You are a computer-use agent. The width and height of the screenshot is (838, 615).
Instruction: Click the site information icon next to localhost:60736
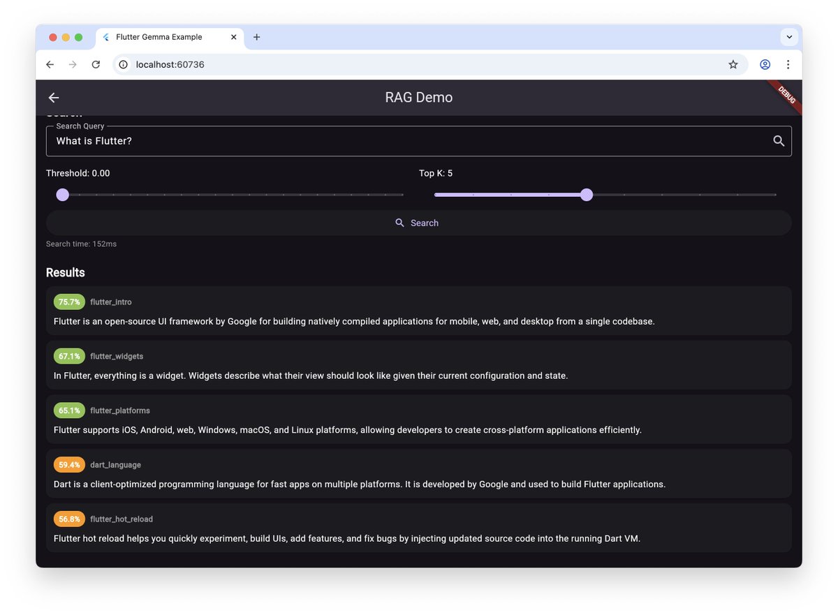click(x=123, y=64)
